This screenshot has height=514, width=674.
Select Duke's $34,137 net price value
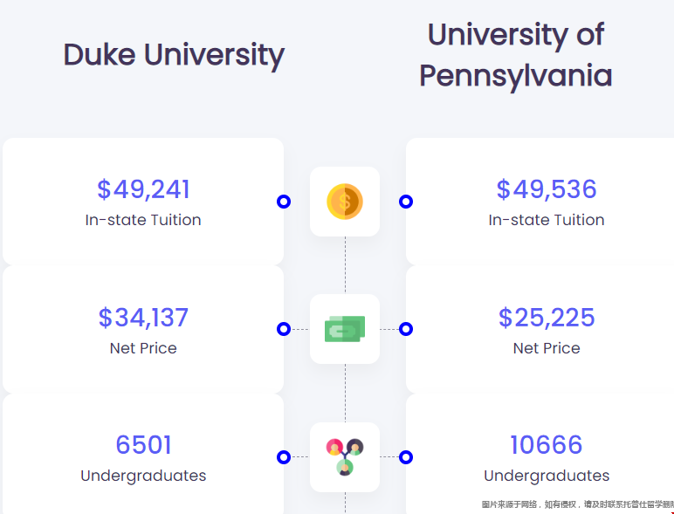pos(143,318)
